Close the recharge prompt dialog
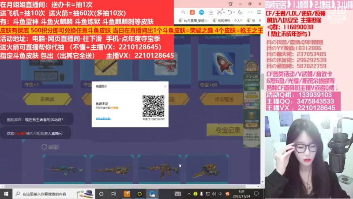 tap(165, 86)
